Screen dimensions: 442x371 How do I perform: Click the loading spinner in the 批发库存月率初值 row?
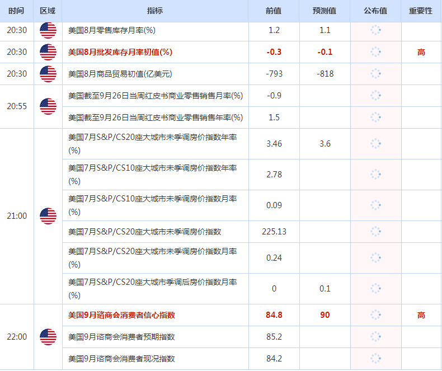(375, 52)
